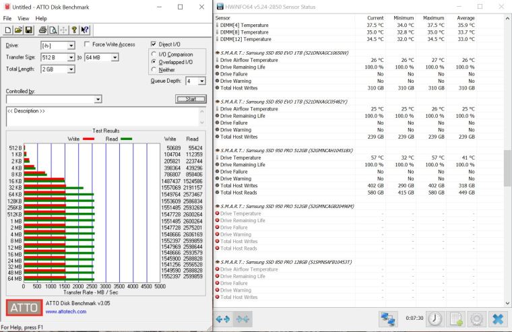Click red error icon beside greyed Drive Temperature

click(x=217, y=213)
